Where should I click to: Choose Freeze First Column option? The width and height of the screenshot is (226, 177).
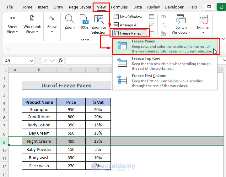[165, 81]
